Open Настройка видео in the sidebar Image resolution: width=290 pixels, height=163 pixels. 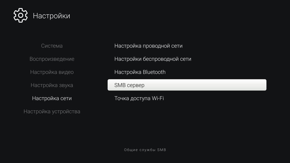[52, 72]
